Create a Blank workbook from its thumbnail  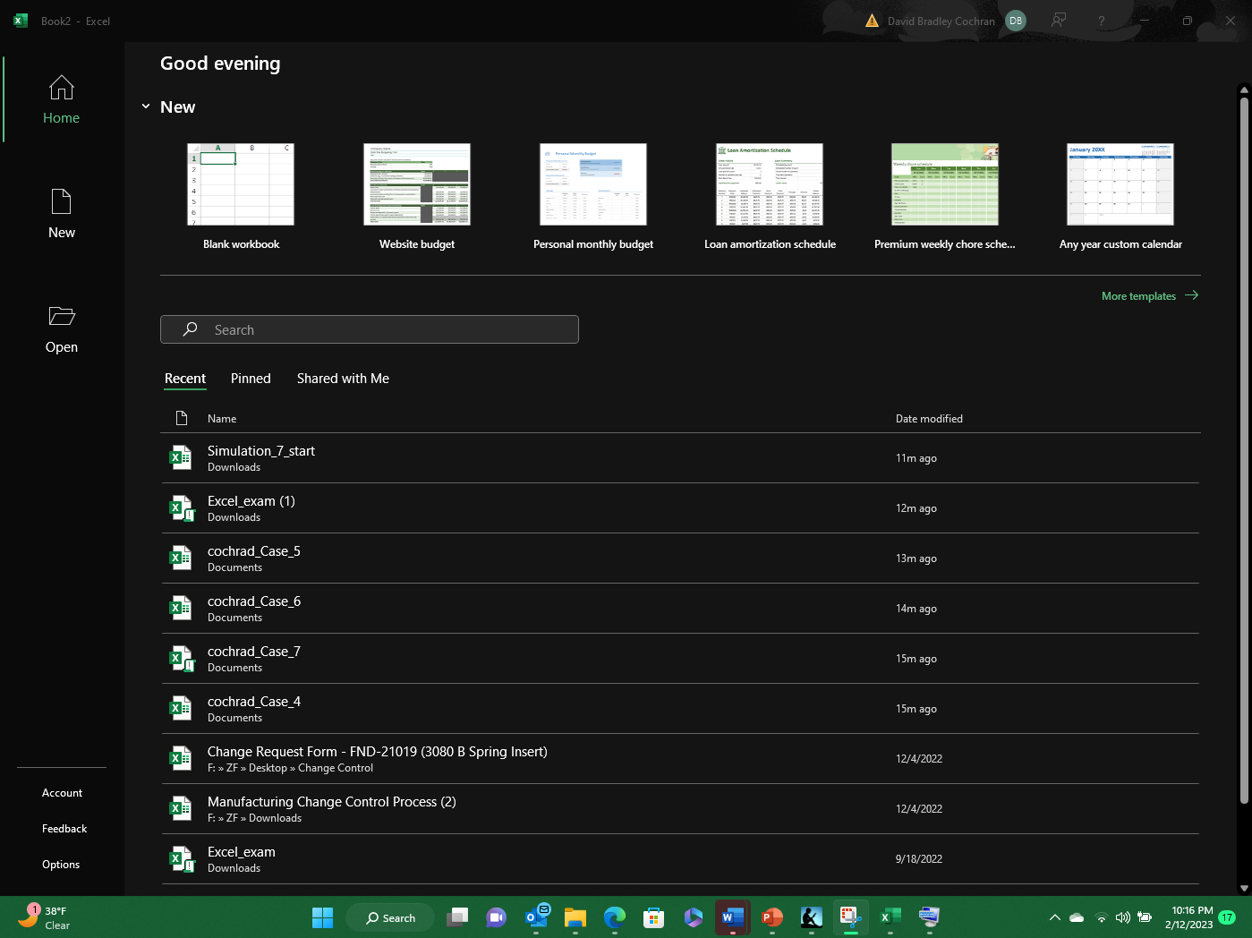[241, 184]
